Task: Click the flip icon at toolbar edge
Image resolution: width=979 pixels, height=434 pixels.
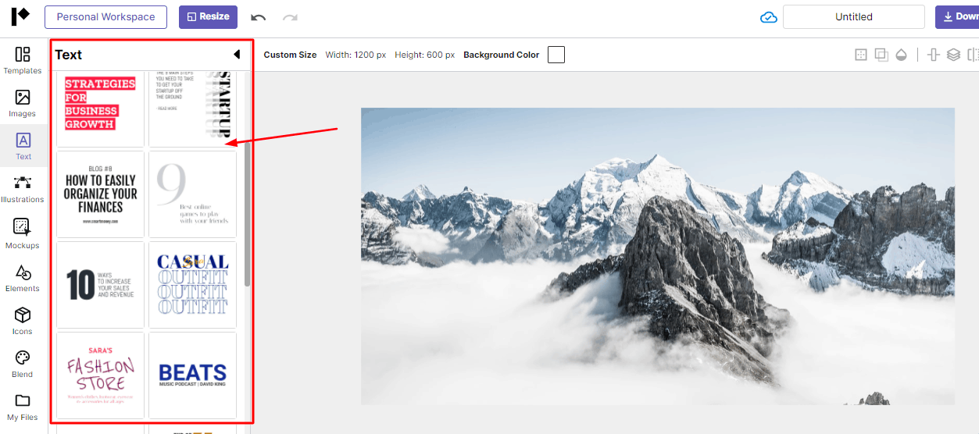Action: pyautogui.click(x=973, y=55)
